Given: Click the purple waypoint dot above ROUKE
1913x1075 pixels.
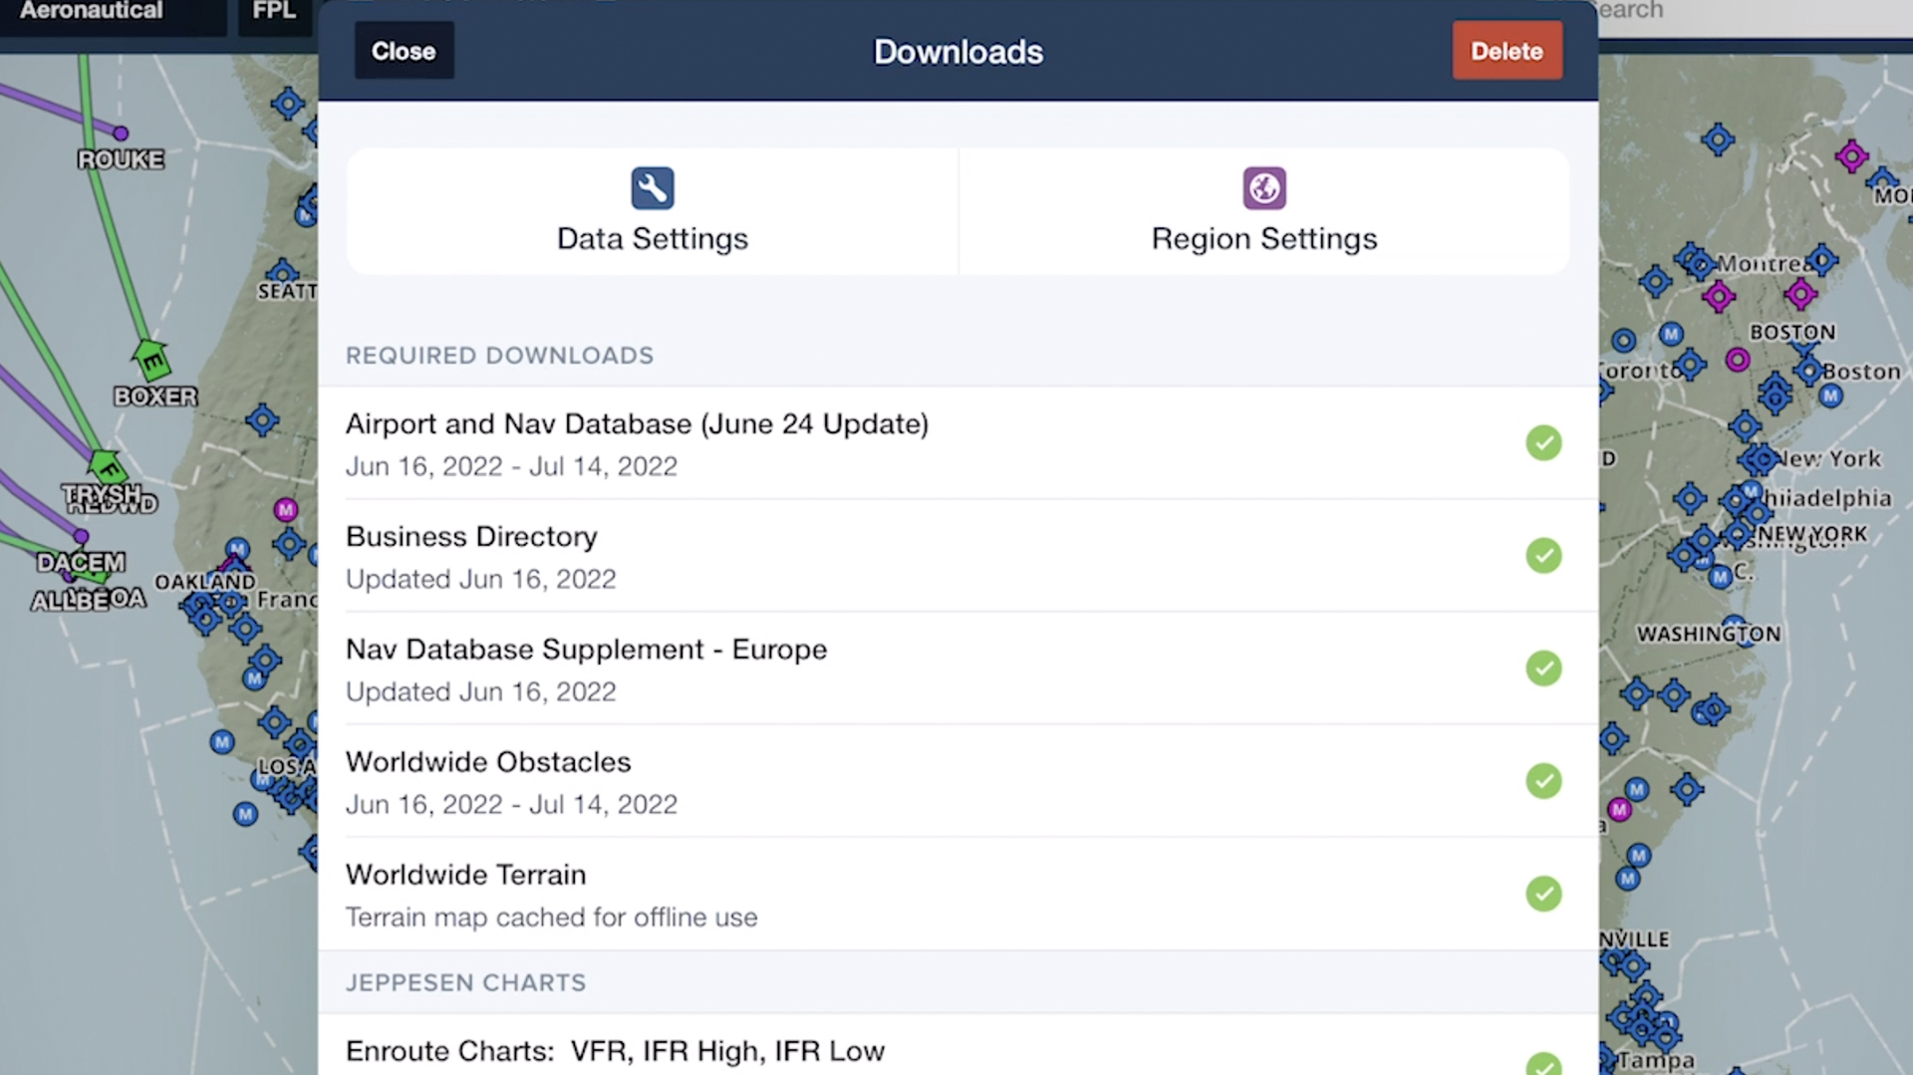Looking at the screenshot, I should (x=121, y=134).
